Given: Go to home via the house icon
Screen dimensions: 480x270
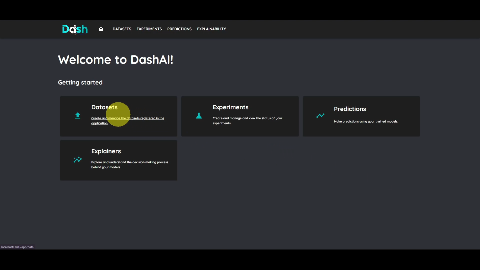Looking at the screenshot, I should click(x=101, y=29).
